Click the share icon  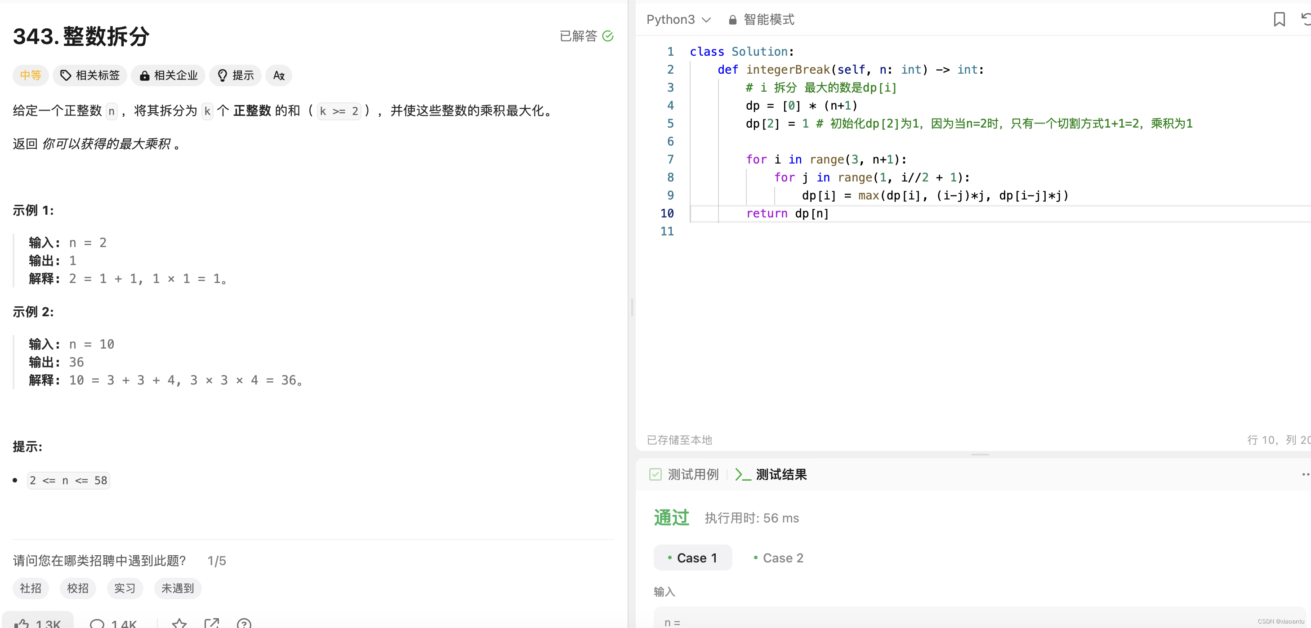pos(212,623)
